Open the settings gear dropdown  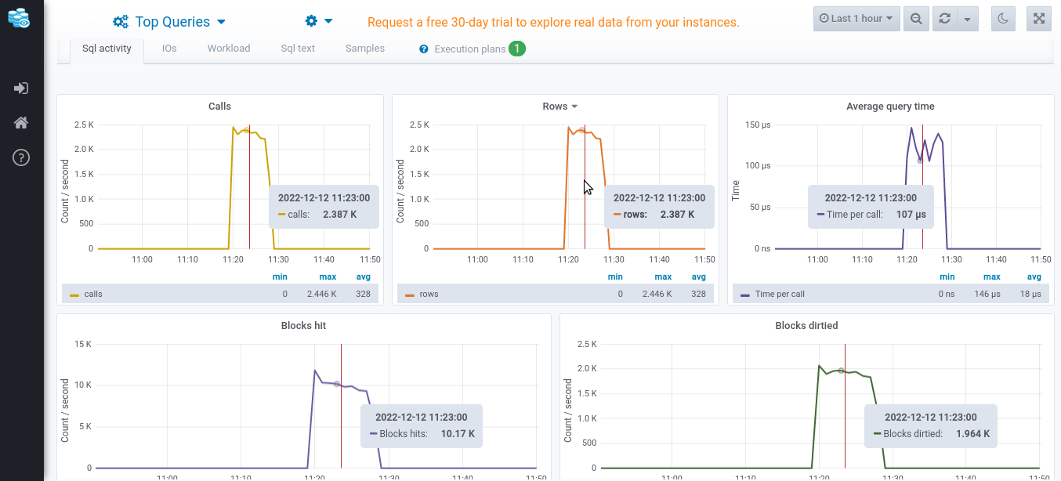coord(319,22)
